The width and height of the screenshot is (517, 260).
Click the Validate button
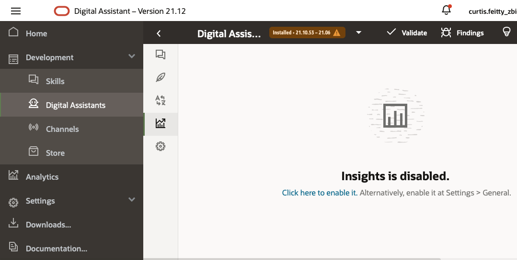coord(407,32)
